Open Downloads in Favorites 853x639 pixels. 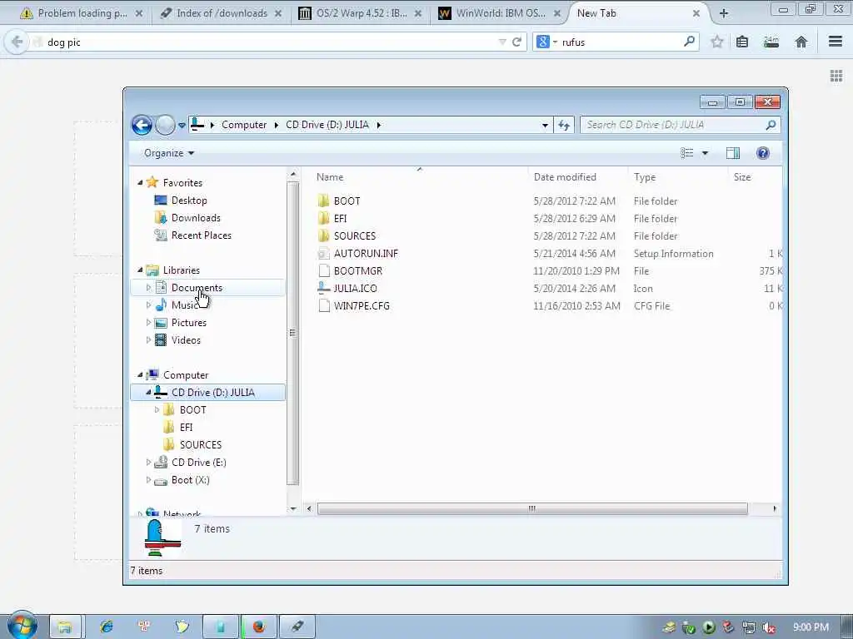pos(196,218)
